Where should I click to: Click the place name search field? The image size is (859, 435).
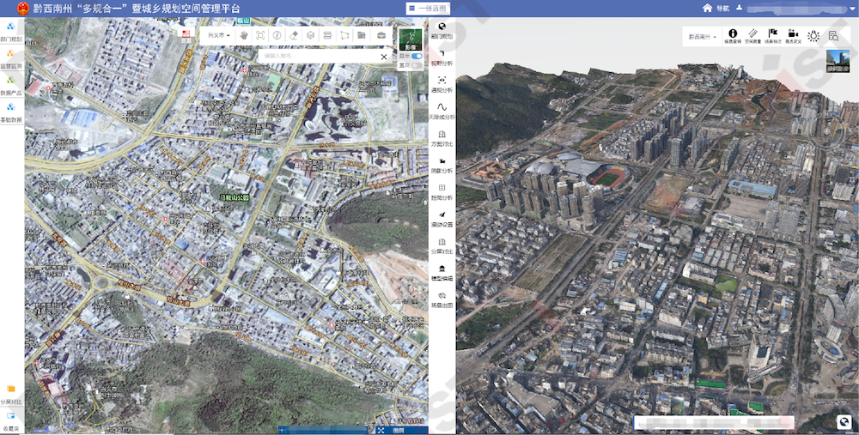[318, 56]
